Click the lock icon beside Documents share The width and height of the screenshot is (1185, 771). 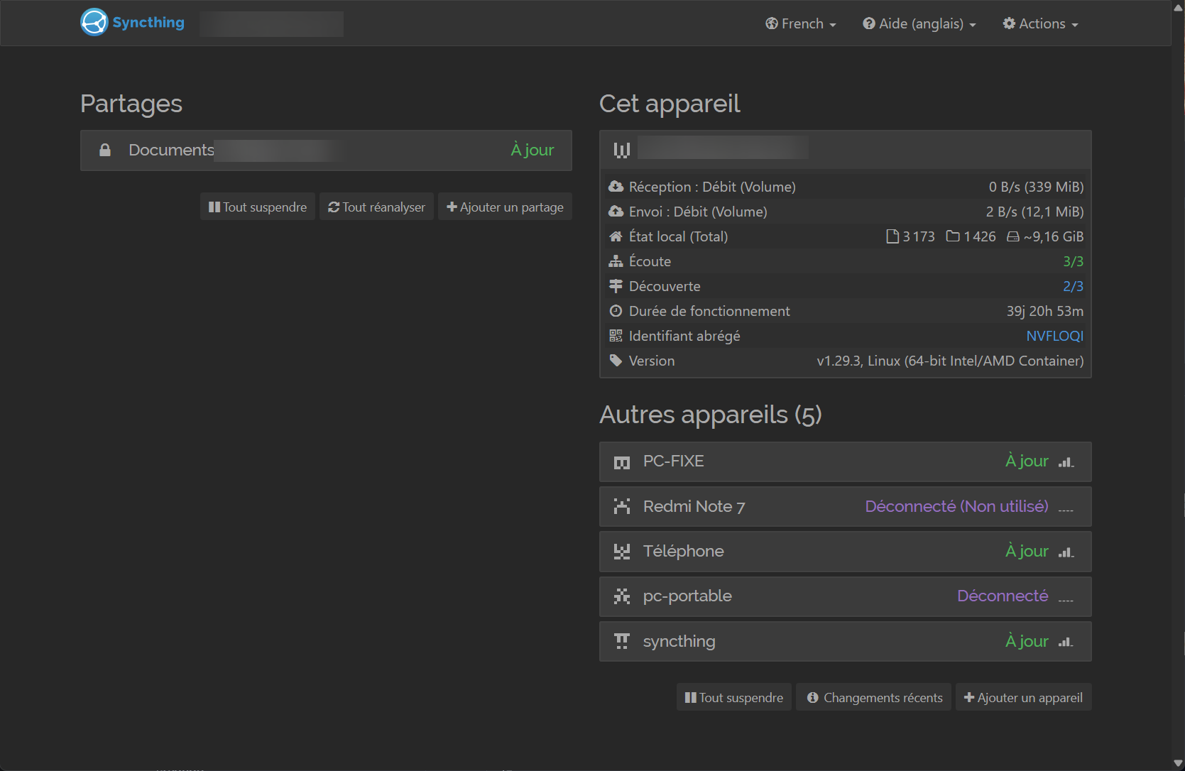pyautogui.click(x=105, y=150)
